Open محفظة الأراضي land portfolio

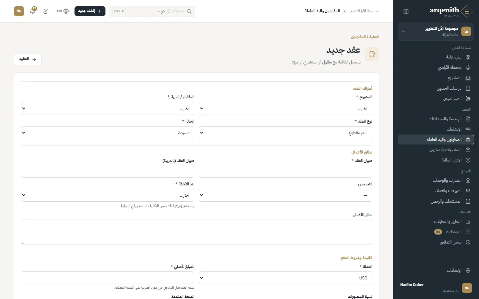pyautogui.click(x=436, y=67)
